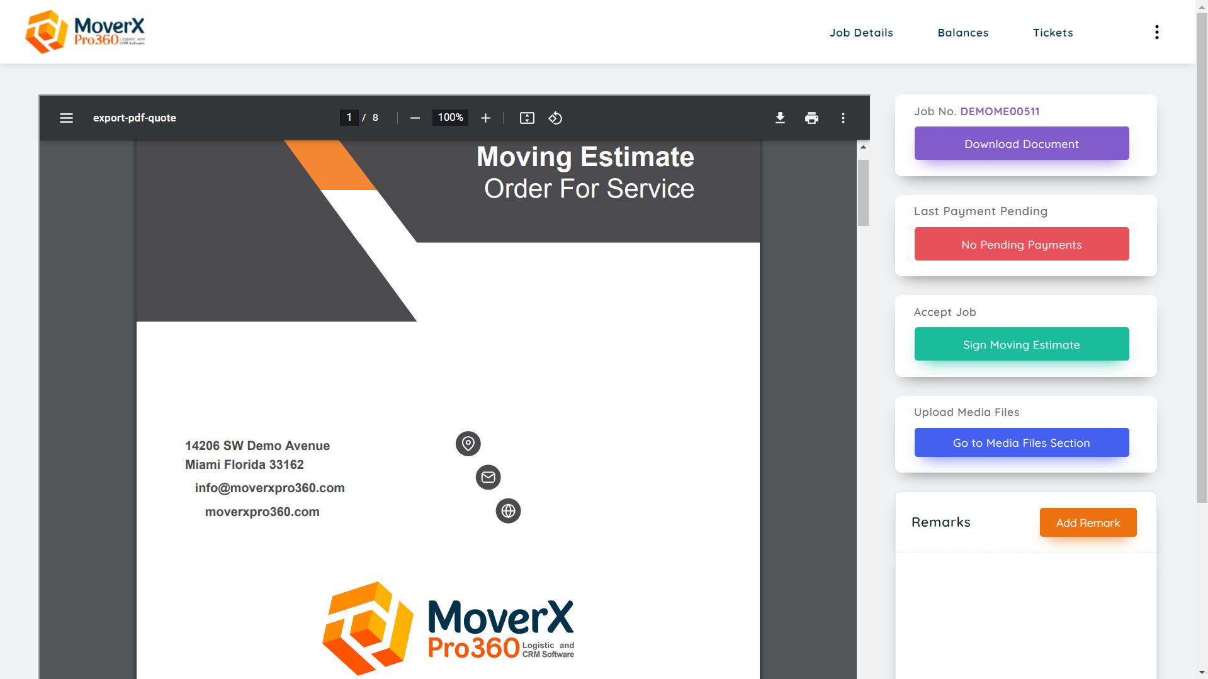Click the Download Document button
This screenshot has height=679, width=1208.
click(x=1021, y=143)
